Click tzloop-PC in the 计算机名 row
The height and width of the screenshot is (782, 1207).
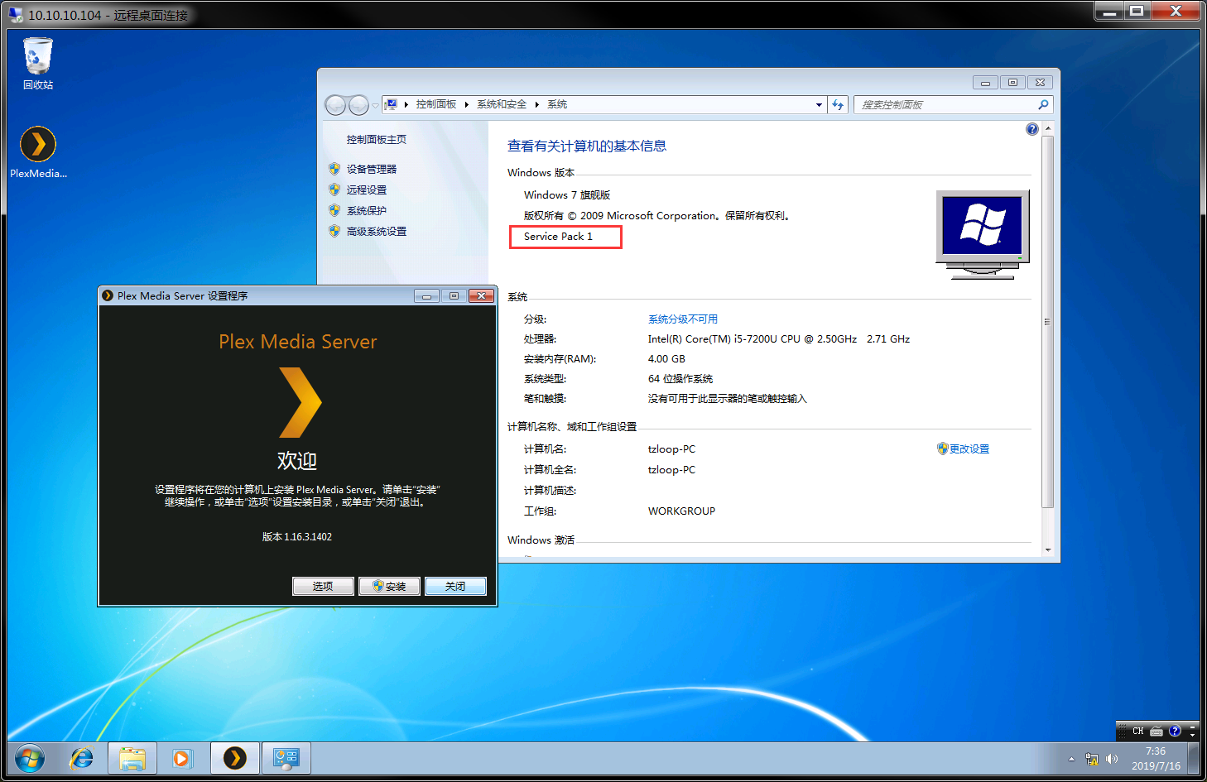point(671,449)
